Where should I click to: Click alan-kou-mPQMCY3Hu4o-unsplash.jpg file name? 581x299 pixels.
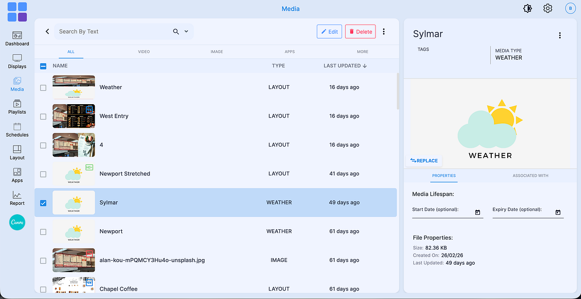click(x=152, y=260)
